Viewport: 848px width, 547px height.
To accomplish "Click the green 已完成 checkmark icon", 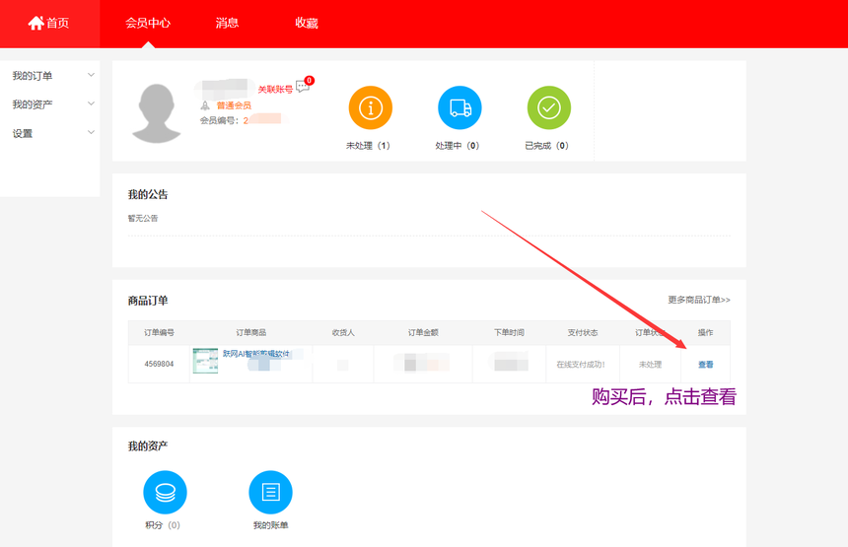I will [548, 107].
